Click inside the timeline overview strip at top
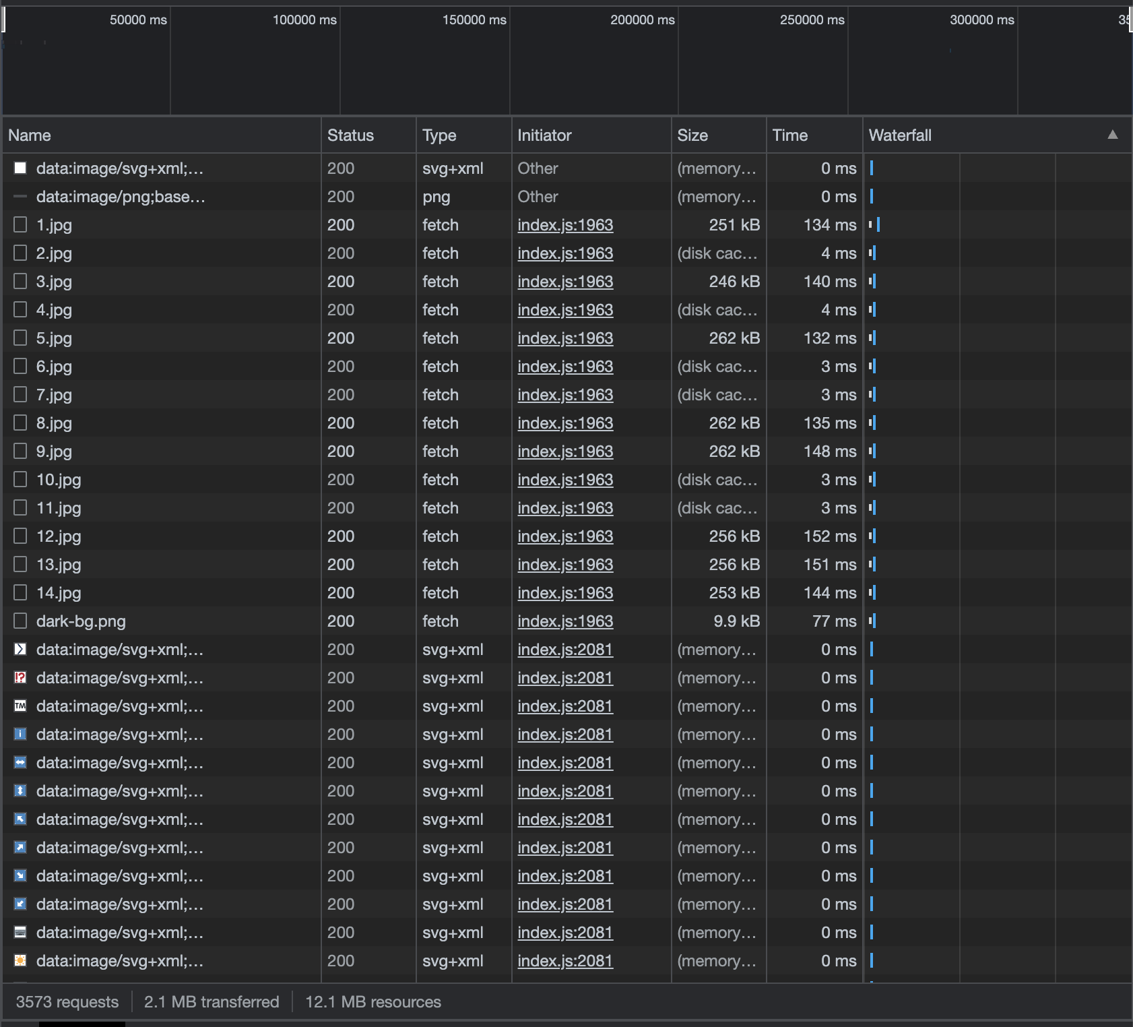This screenshot has width=1133, height=1027. click(566, 61)
